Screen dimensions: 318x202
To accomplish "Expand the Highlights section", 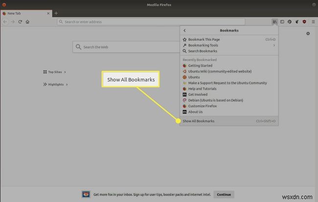I will pyautogui.click(x=67, y=84).
